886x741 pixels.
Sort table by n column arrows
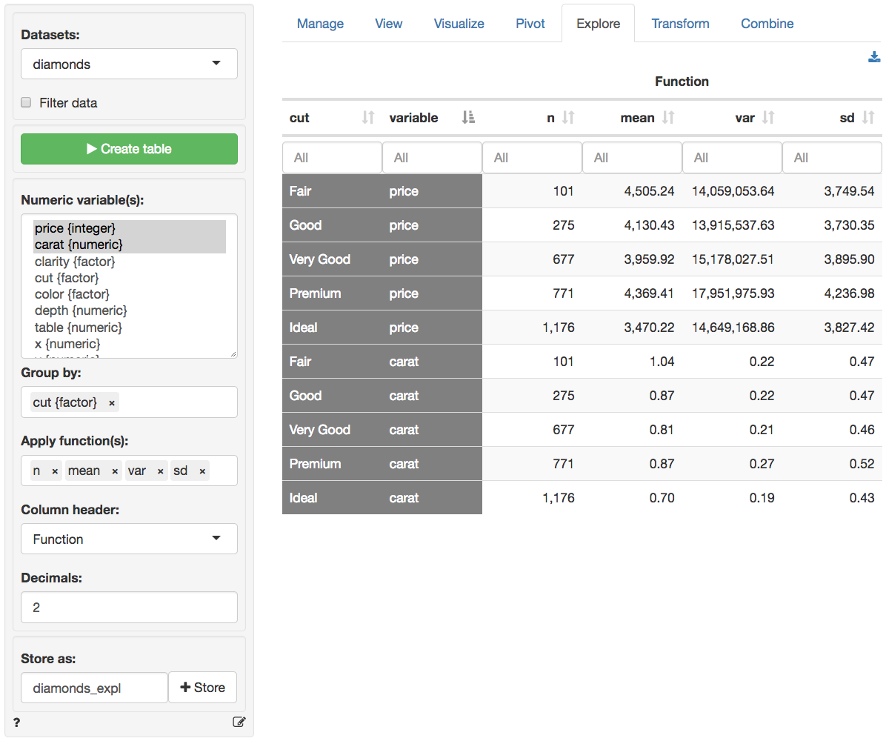point(568,118)
